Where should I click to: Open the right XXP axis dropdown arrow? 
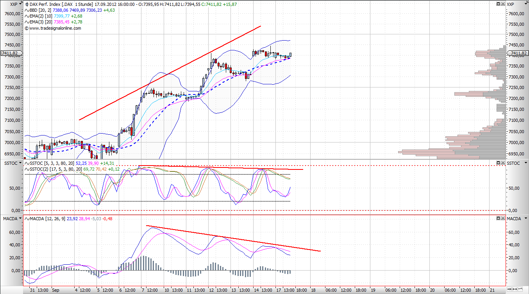525,4
